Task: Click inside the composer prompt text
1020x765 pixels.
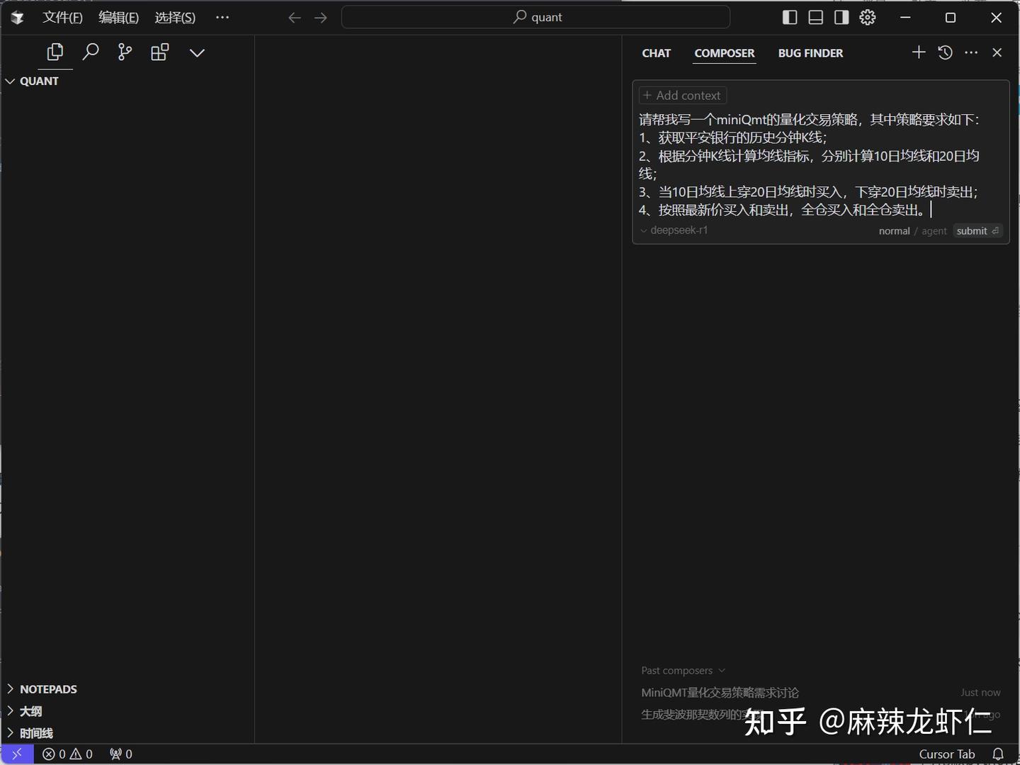Action: [x=809, y=164]
